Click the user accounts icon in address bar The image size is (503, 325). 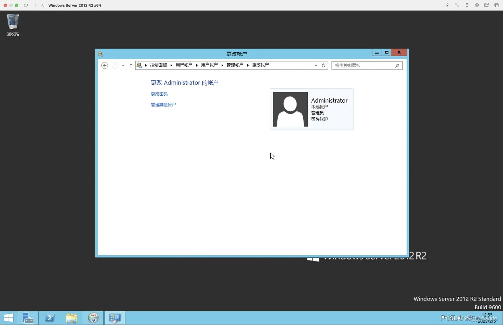tap(139, 65)
